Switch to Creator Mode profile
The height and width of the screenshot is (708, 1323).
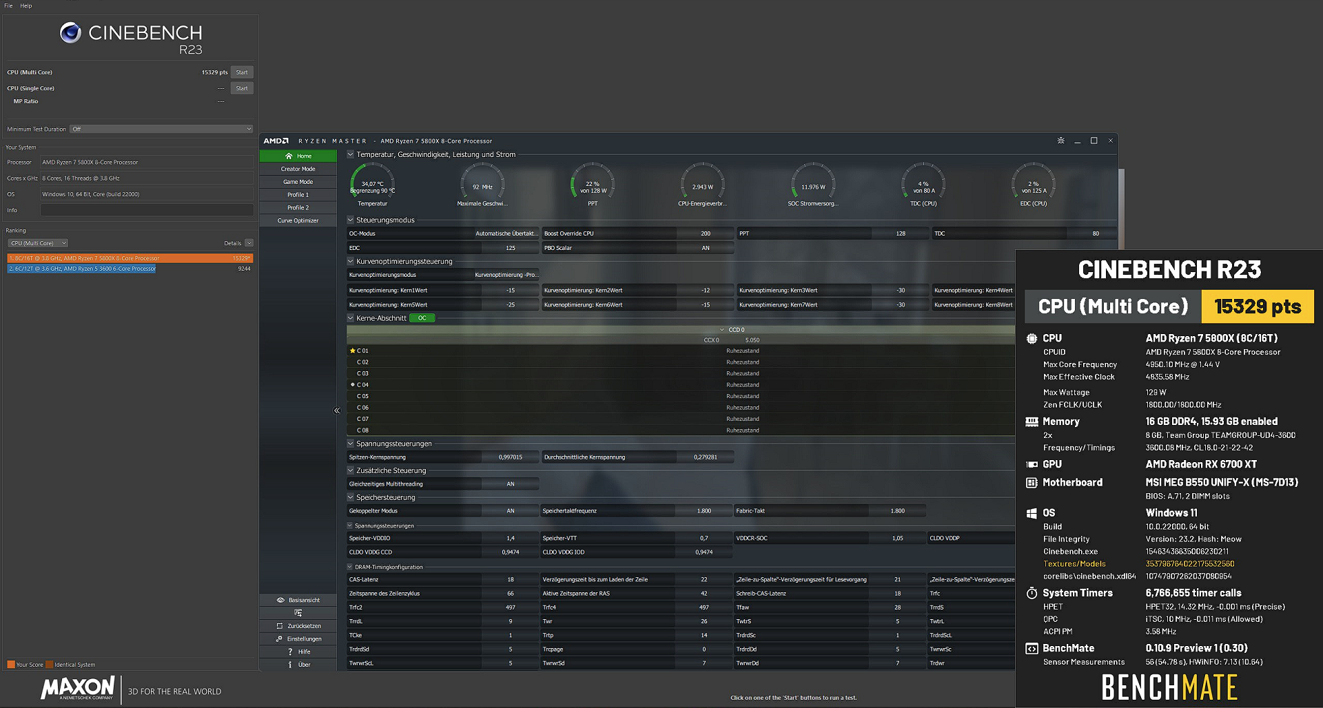[x=298, y=169]
